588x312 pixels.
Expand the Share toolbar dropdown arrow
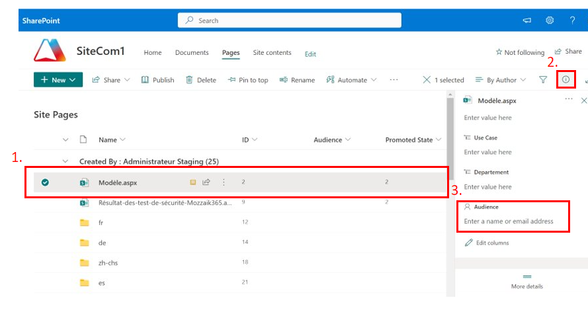pyautogui.click(x=127, y=80)
